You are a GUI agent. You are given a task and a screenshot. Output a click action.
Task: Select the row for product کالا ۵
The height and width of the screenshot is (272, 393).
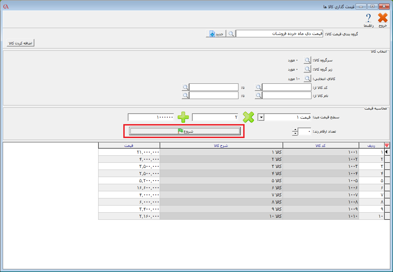221,180
